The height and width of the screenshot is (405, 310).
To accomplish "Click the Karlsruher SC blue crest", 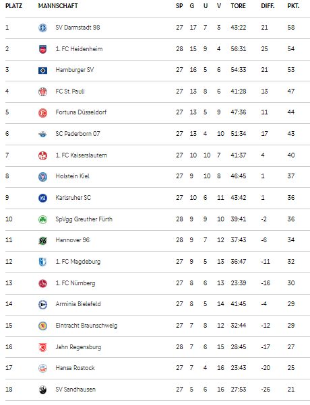I will coord(42,198).
